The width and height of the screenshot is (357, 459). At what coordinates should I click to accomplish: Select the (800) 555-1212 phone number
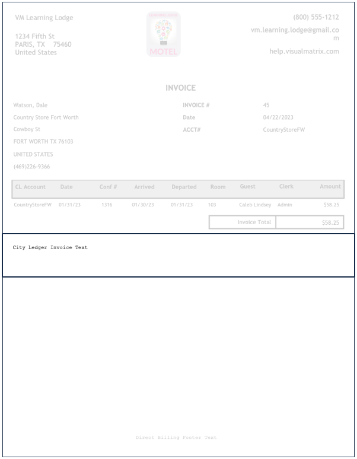315,17
